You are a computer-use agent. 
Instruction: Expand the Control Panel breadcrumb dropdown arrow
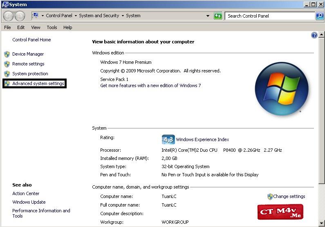(x=76, y=16)
